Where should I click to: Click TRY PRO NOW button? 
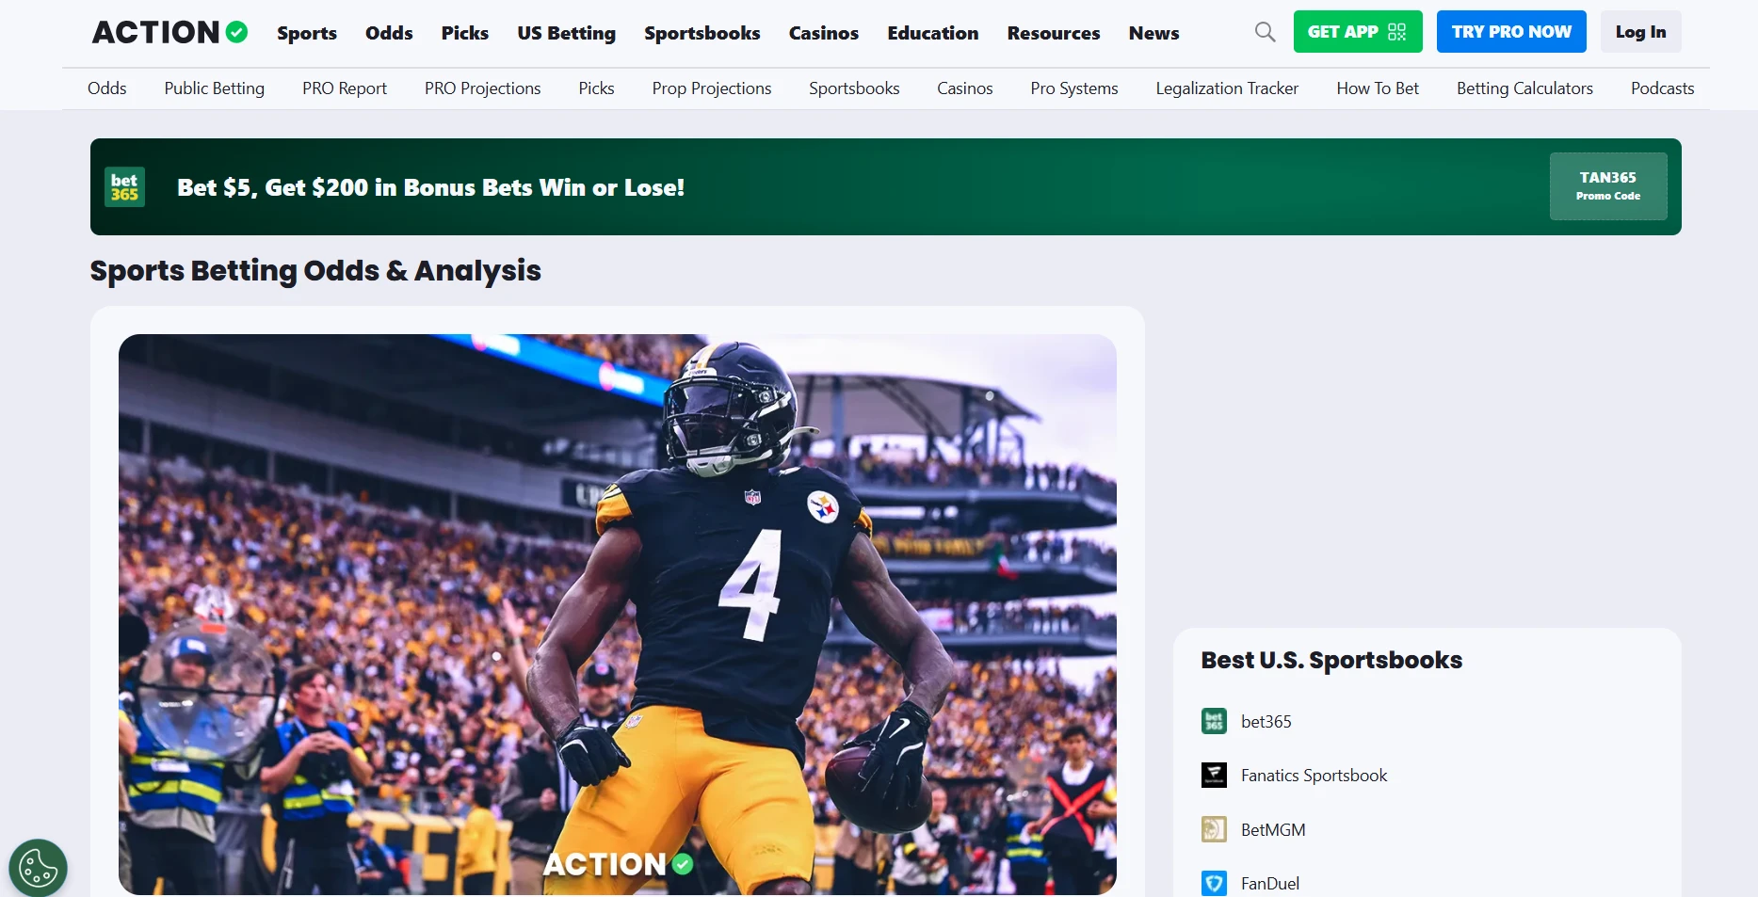1510,32
